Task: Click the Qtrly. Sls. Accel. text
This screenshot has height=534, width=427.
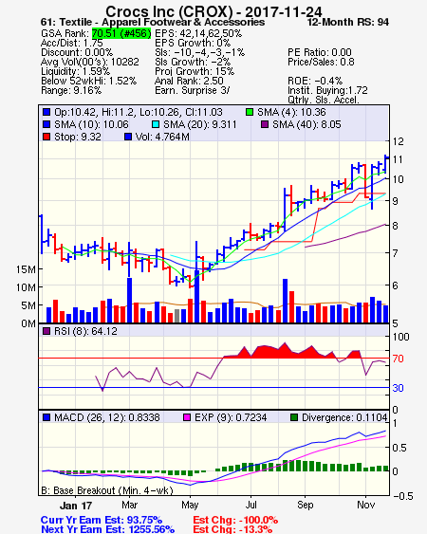Action: tap(324, 100)
